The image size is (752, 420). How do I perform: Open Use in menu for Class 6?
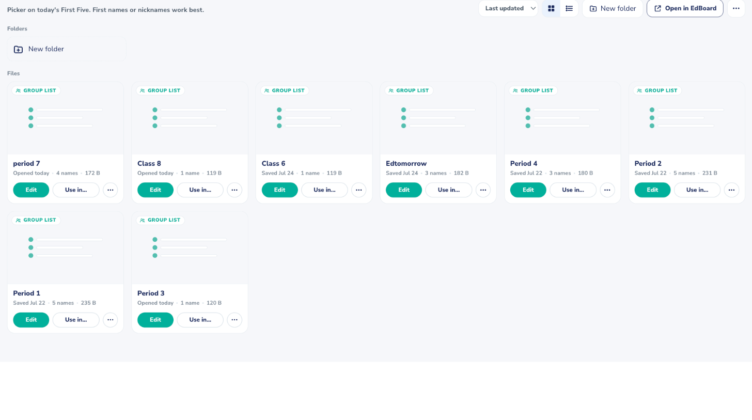(325, 190)
